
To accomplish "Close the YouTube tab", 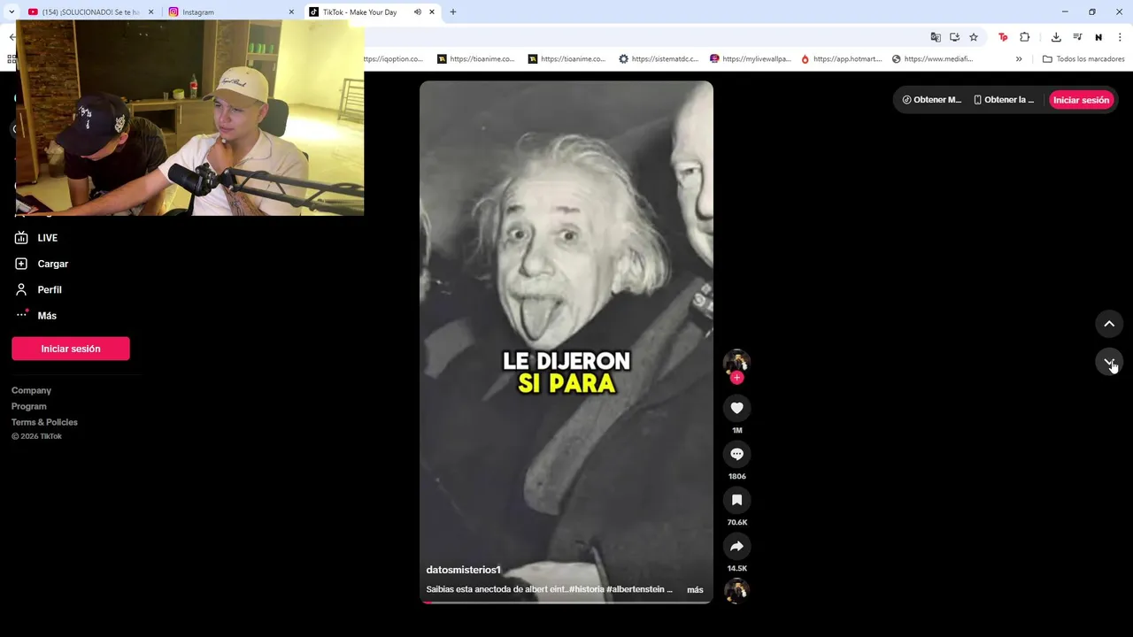I will point(150,12).
